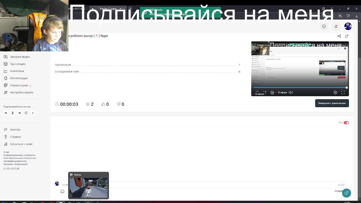Open a new browser tab
This screenshot has height=203, width=361.
point(130,9)
